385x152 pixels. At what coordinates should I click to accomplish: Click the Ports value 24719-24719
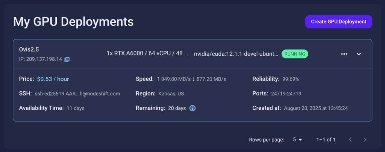(286, 94)
